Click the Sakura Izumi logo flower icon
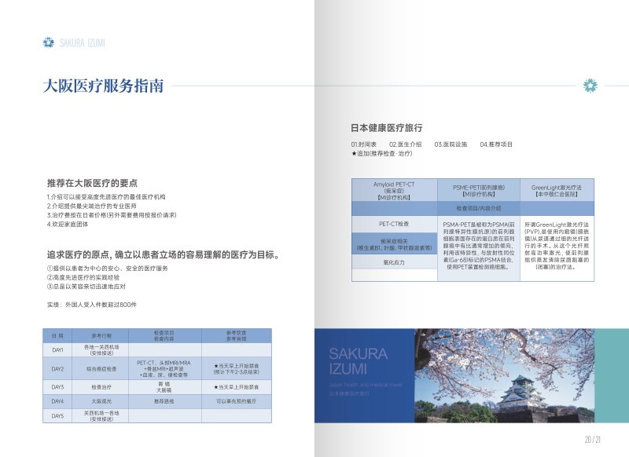The width and height of the screenshot is (629, 457). [x=50, y=42]
